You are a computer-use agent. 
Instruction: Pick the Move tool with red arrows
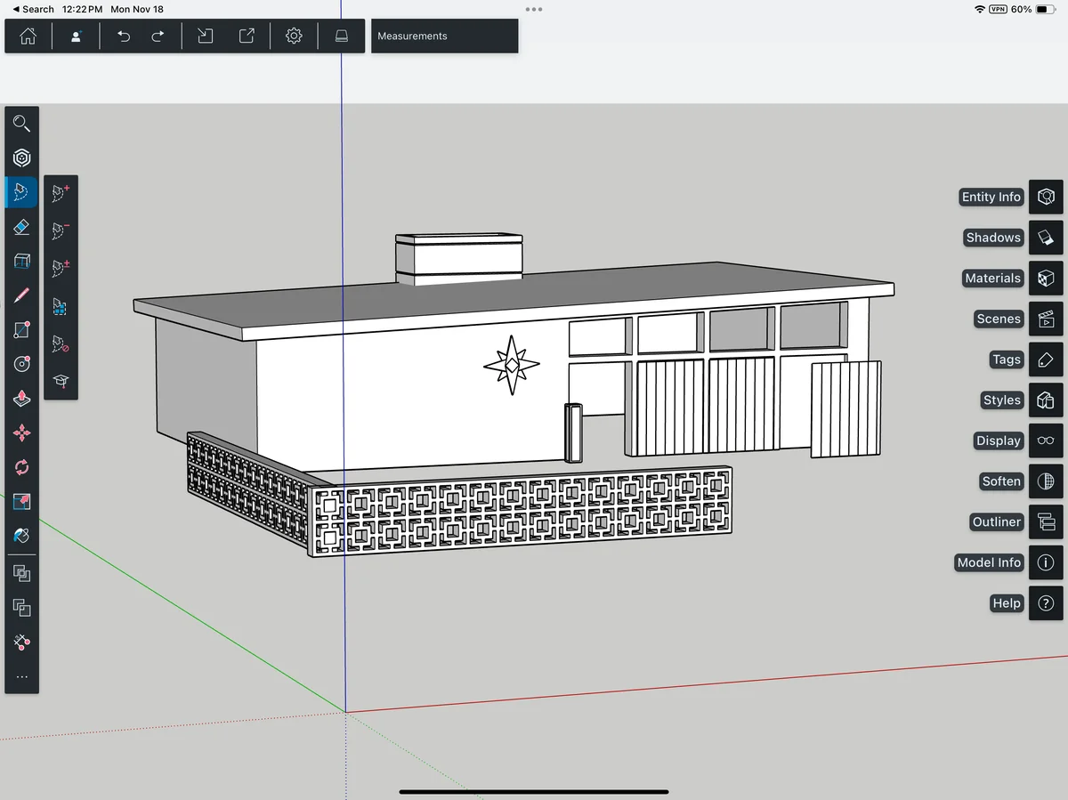point(22,433)
